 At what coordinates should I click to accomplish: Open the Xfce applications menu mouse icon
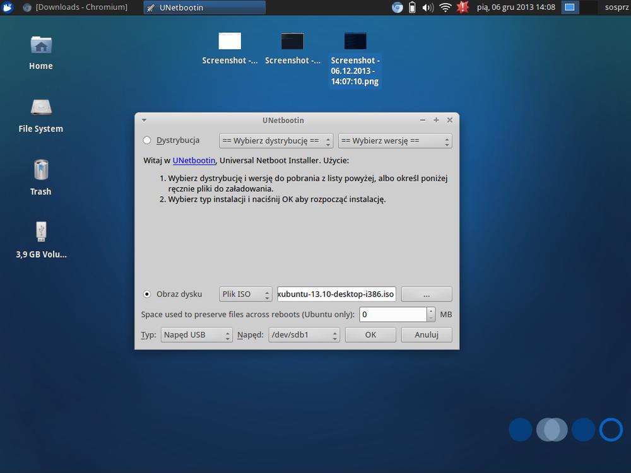(x=7, y=7)
